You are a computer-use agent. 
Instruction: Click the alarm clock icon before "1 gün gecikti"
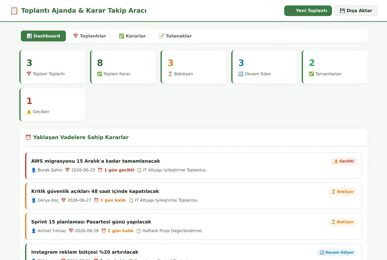point(100,170)
